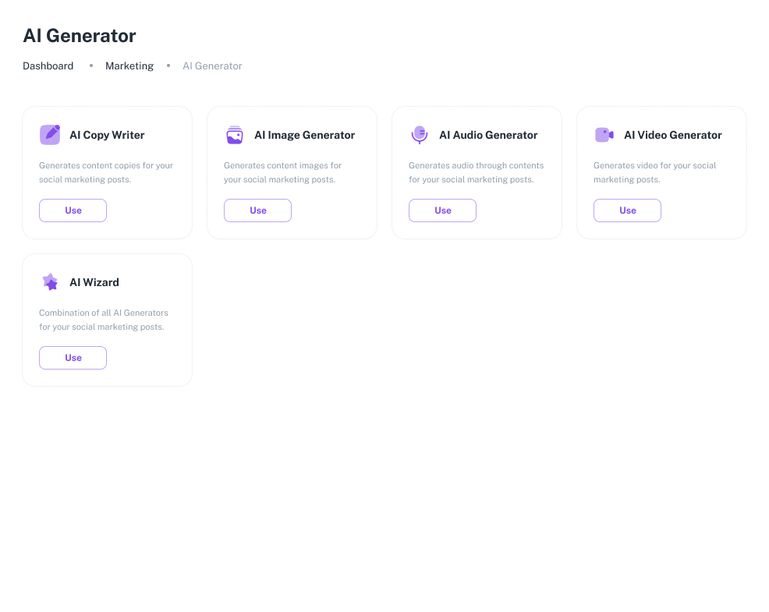769x612 pixels.
Task: Click the AI Wizard card title
Action: (94, 282)
